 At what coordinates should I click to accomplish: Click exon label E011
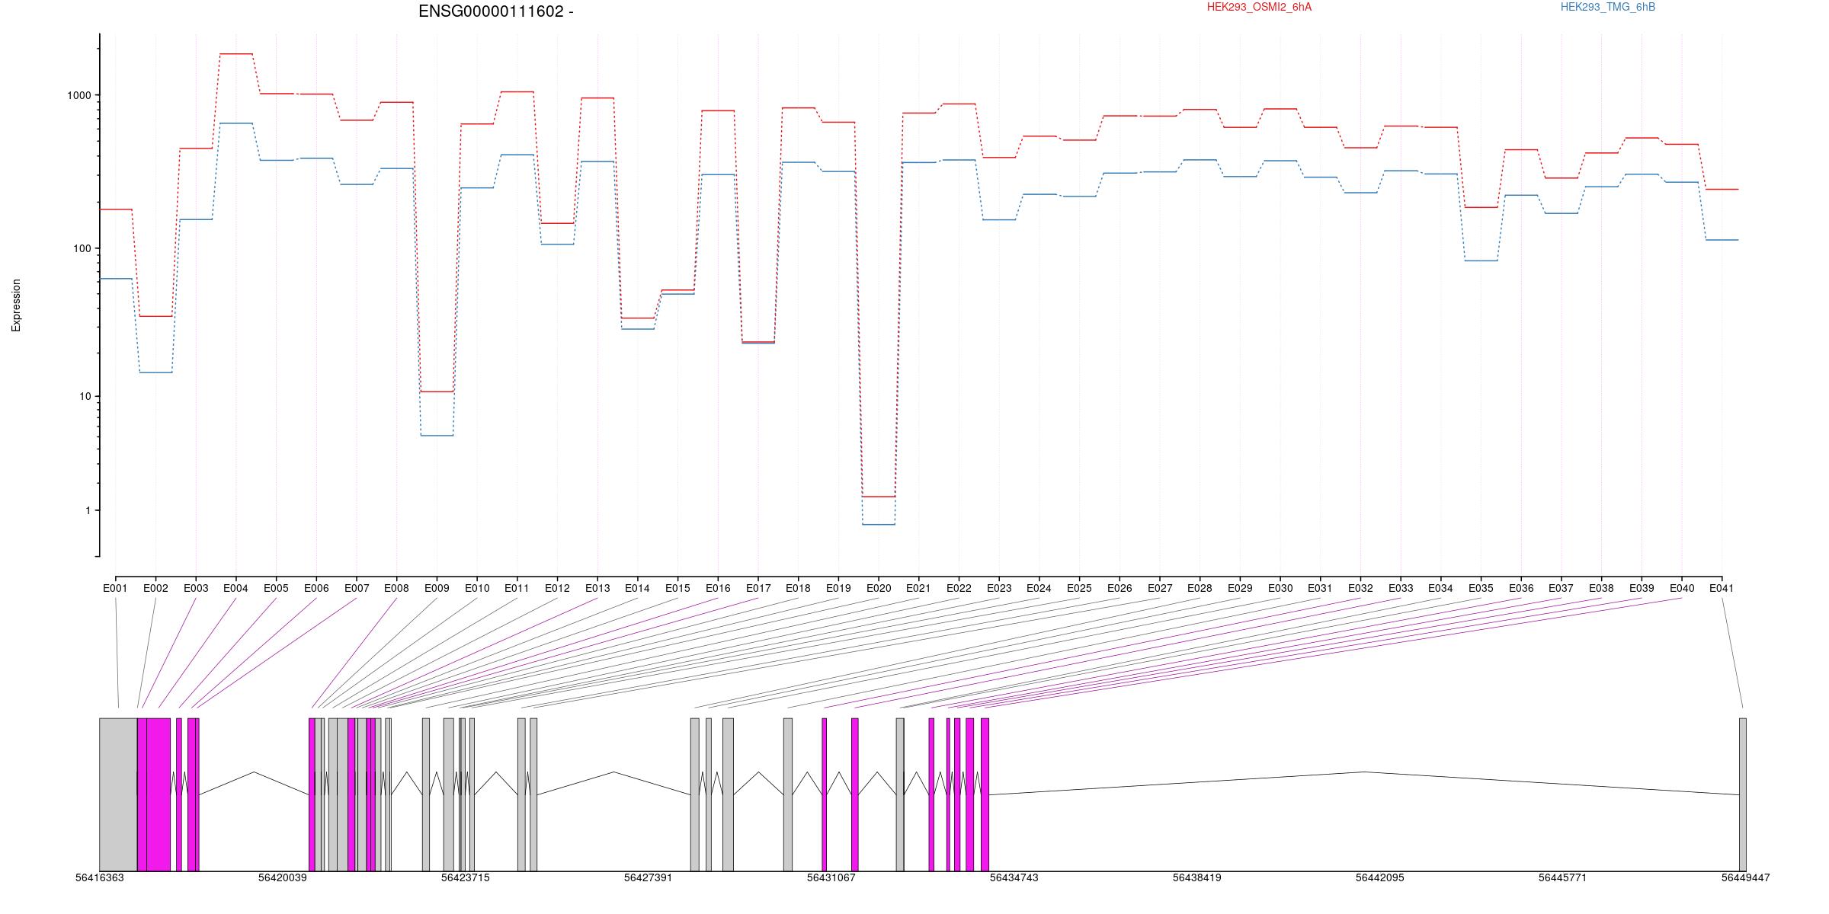[517, 588]
